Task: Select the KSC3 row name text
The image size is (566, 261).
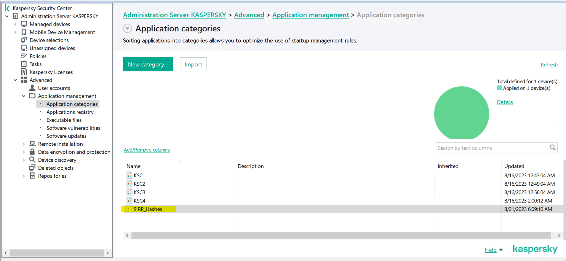Action: tap(139, 192)
